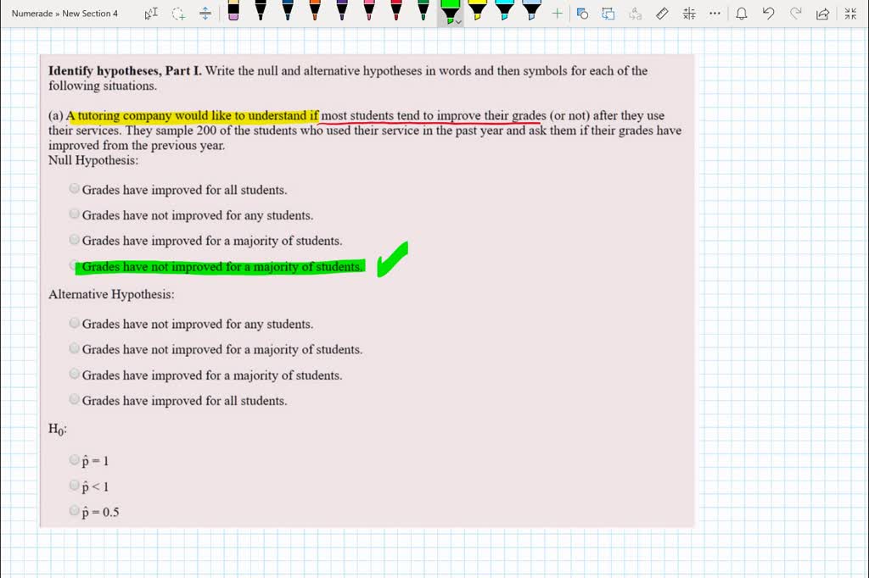Pick the pencil with pink eraser tip
The image size is (869, 578).
(233, 12)
